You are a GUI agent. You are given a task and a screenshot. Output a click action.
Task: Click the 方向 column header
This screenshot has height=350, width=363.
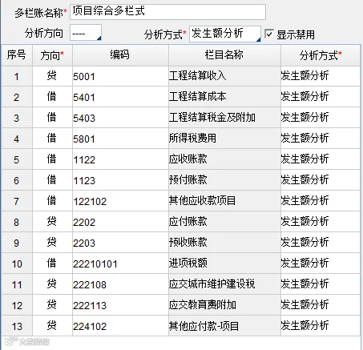click(x=52, y=55)
